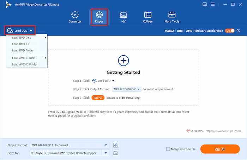Switch to the Ripper tab
The image size is (247, 160).
point(99,17)
